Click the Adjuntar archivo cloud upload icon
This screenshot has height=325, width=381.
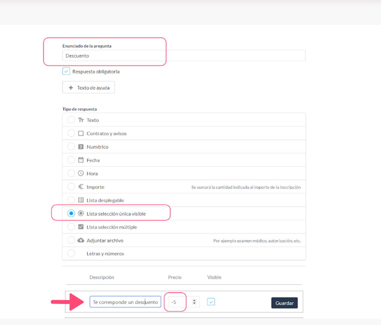[x=81, y=240]
